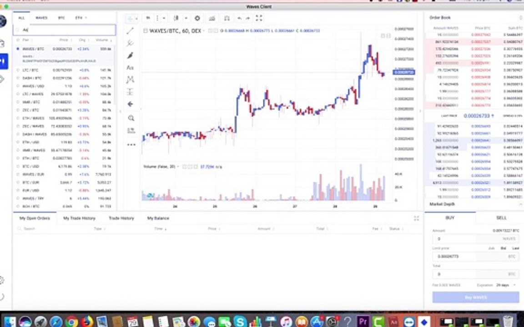Favorite the DASH / BTC pair star
The width and height of the screenshot is (524, 327).
pos(18,78)
